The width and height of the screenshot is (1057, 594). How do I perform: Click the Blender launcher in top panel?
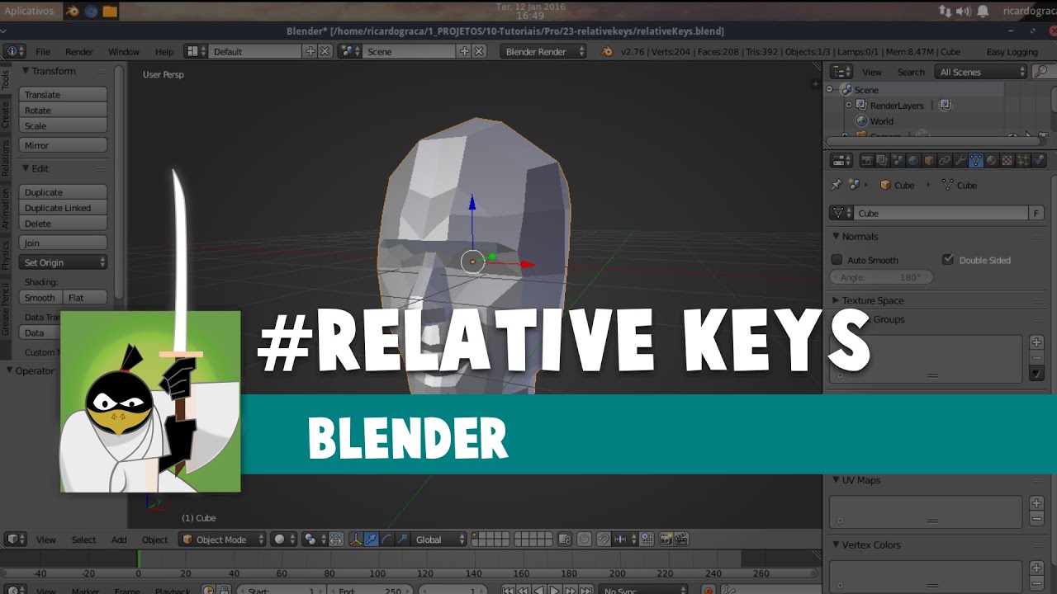72,11
